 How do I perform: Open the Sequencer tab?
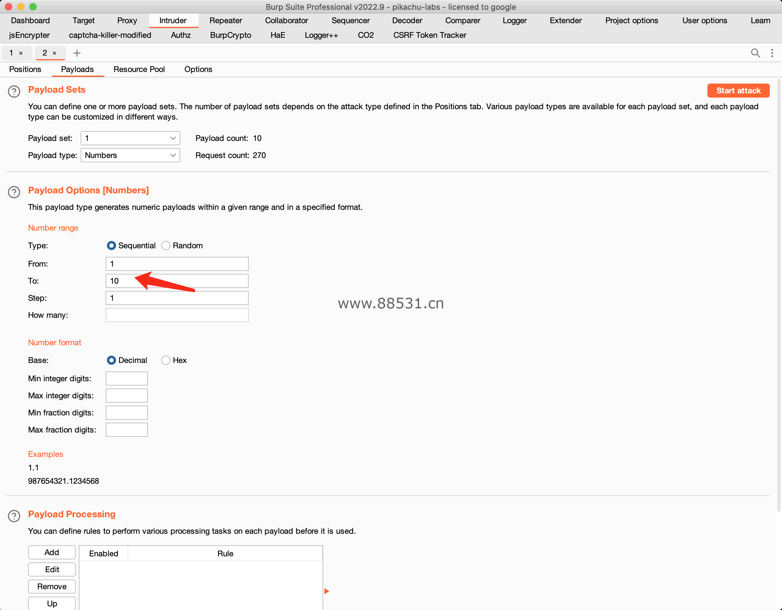tap(351, 20)
